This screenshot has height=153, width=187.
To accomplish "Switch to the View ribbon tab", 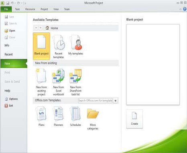I will 56,9.
